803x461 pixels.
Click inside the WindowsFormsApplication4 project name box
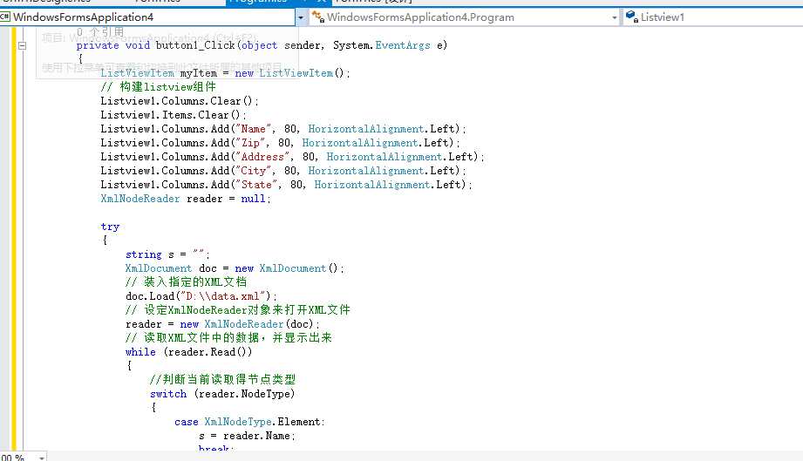pos(147,17)
